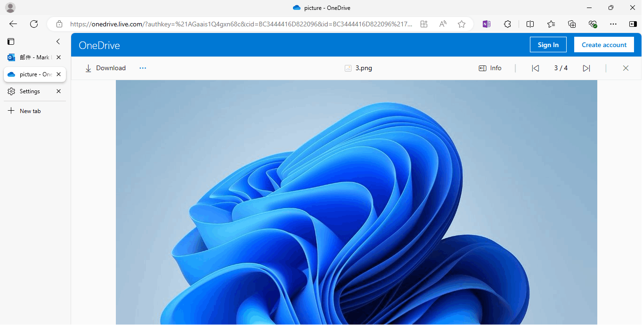Open Browser essentials heart icon

(x=593, y=24)
